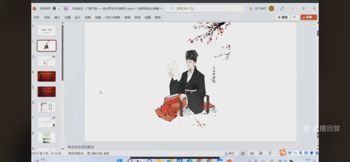Switch to the 开始 tab
Image resolution: width=350 pixels, height=162 pixels.
pyautogui.click(x=47, y=18)
